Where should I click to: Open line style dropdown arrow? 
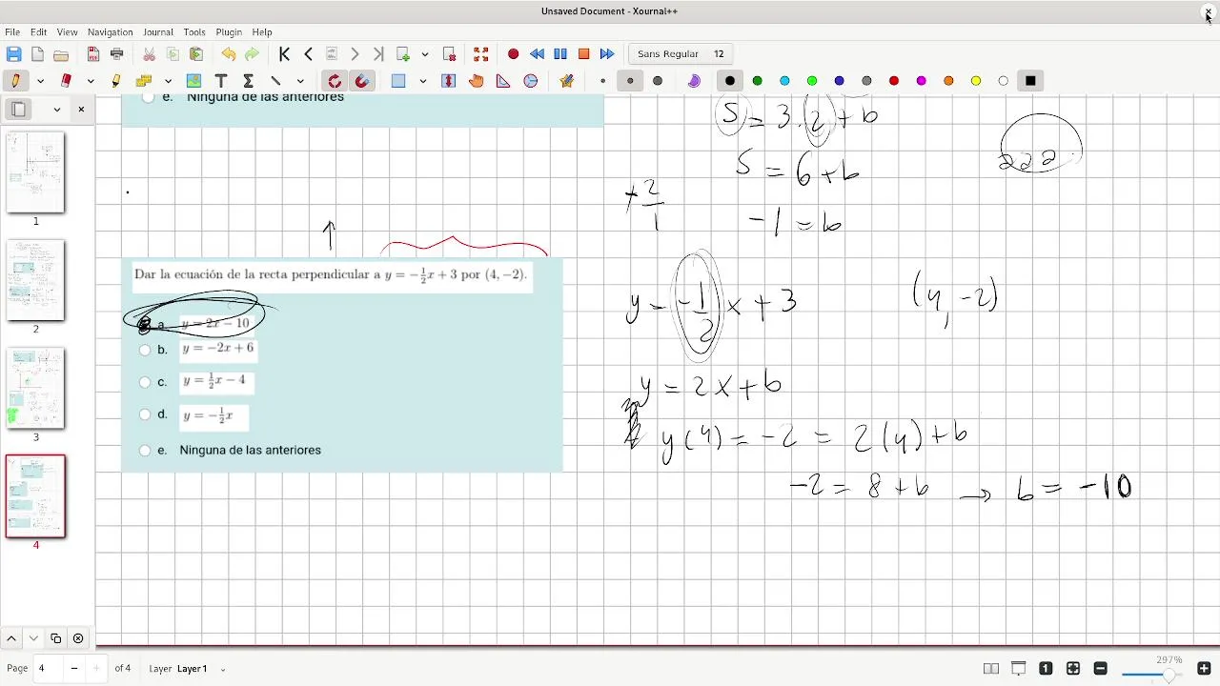[x=299, y=81]
